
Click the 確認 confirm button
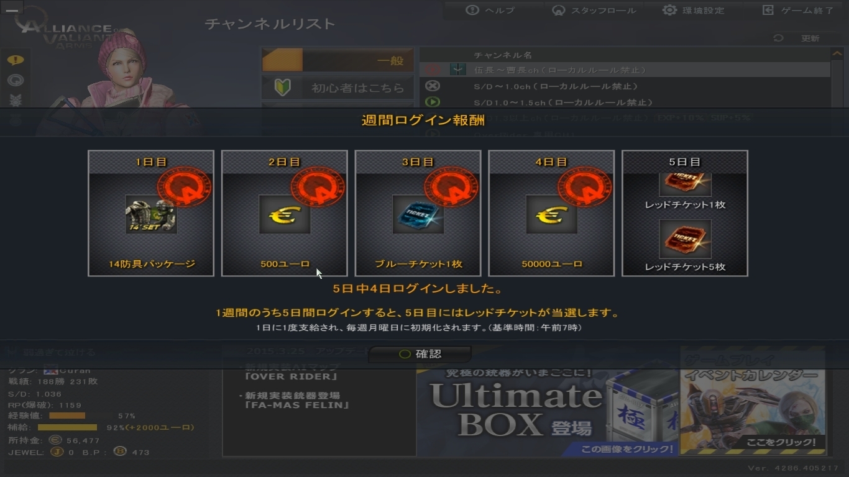pos(420,354)
